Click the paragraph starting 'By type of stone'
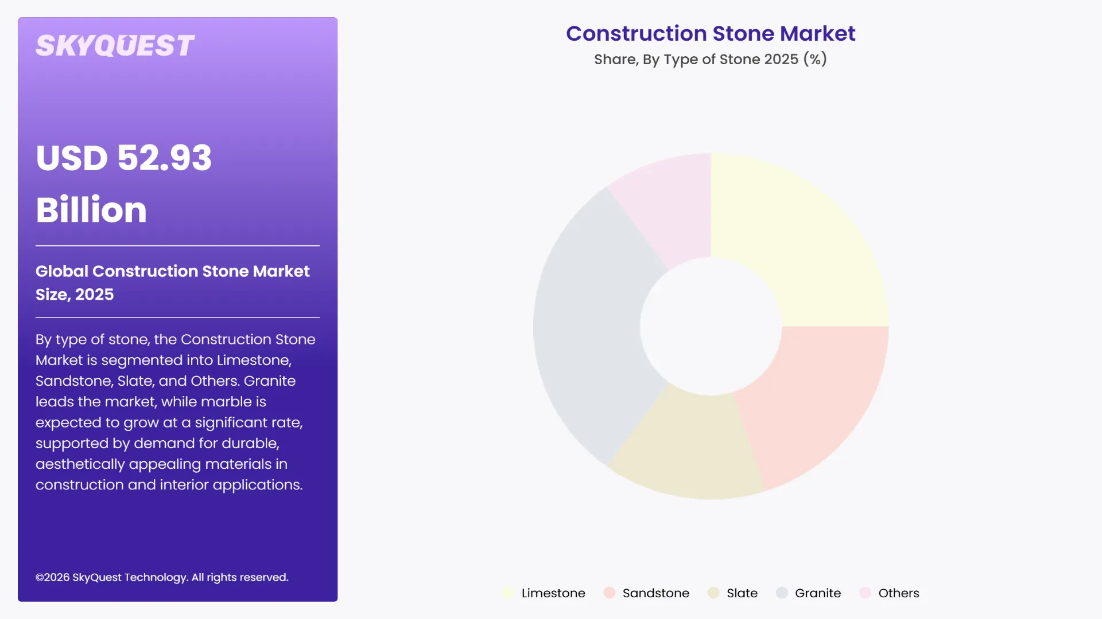This screenshot has width=1102, height=619. 176,412
